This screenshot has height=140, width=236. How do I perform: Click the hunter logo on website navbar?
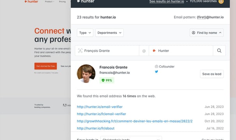pos(31,2)
